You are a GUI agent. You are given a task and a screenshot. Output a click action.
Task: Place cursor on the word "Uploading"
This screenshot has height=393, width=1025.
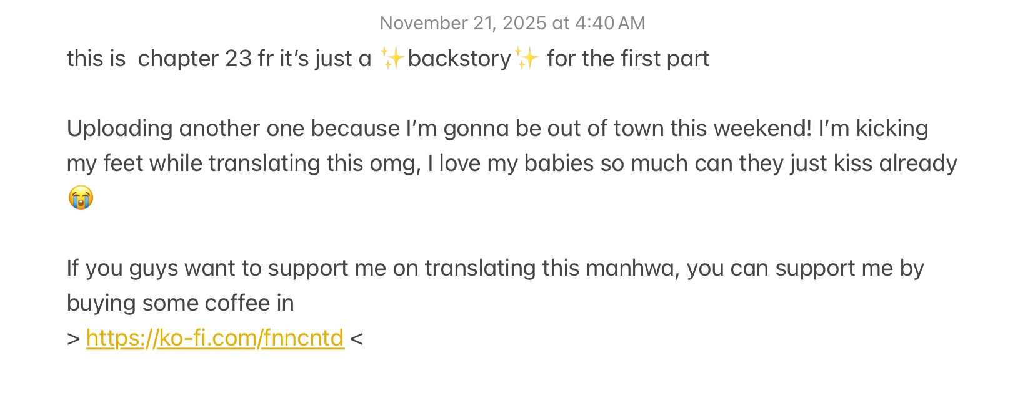click(120, 129)
